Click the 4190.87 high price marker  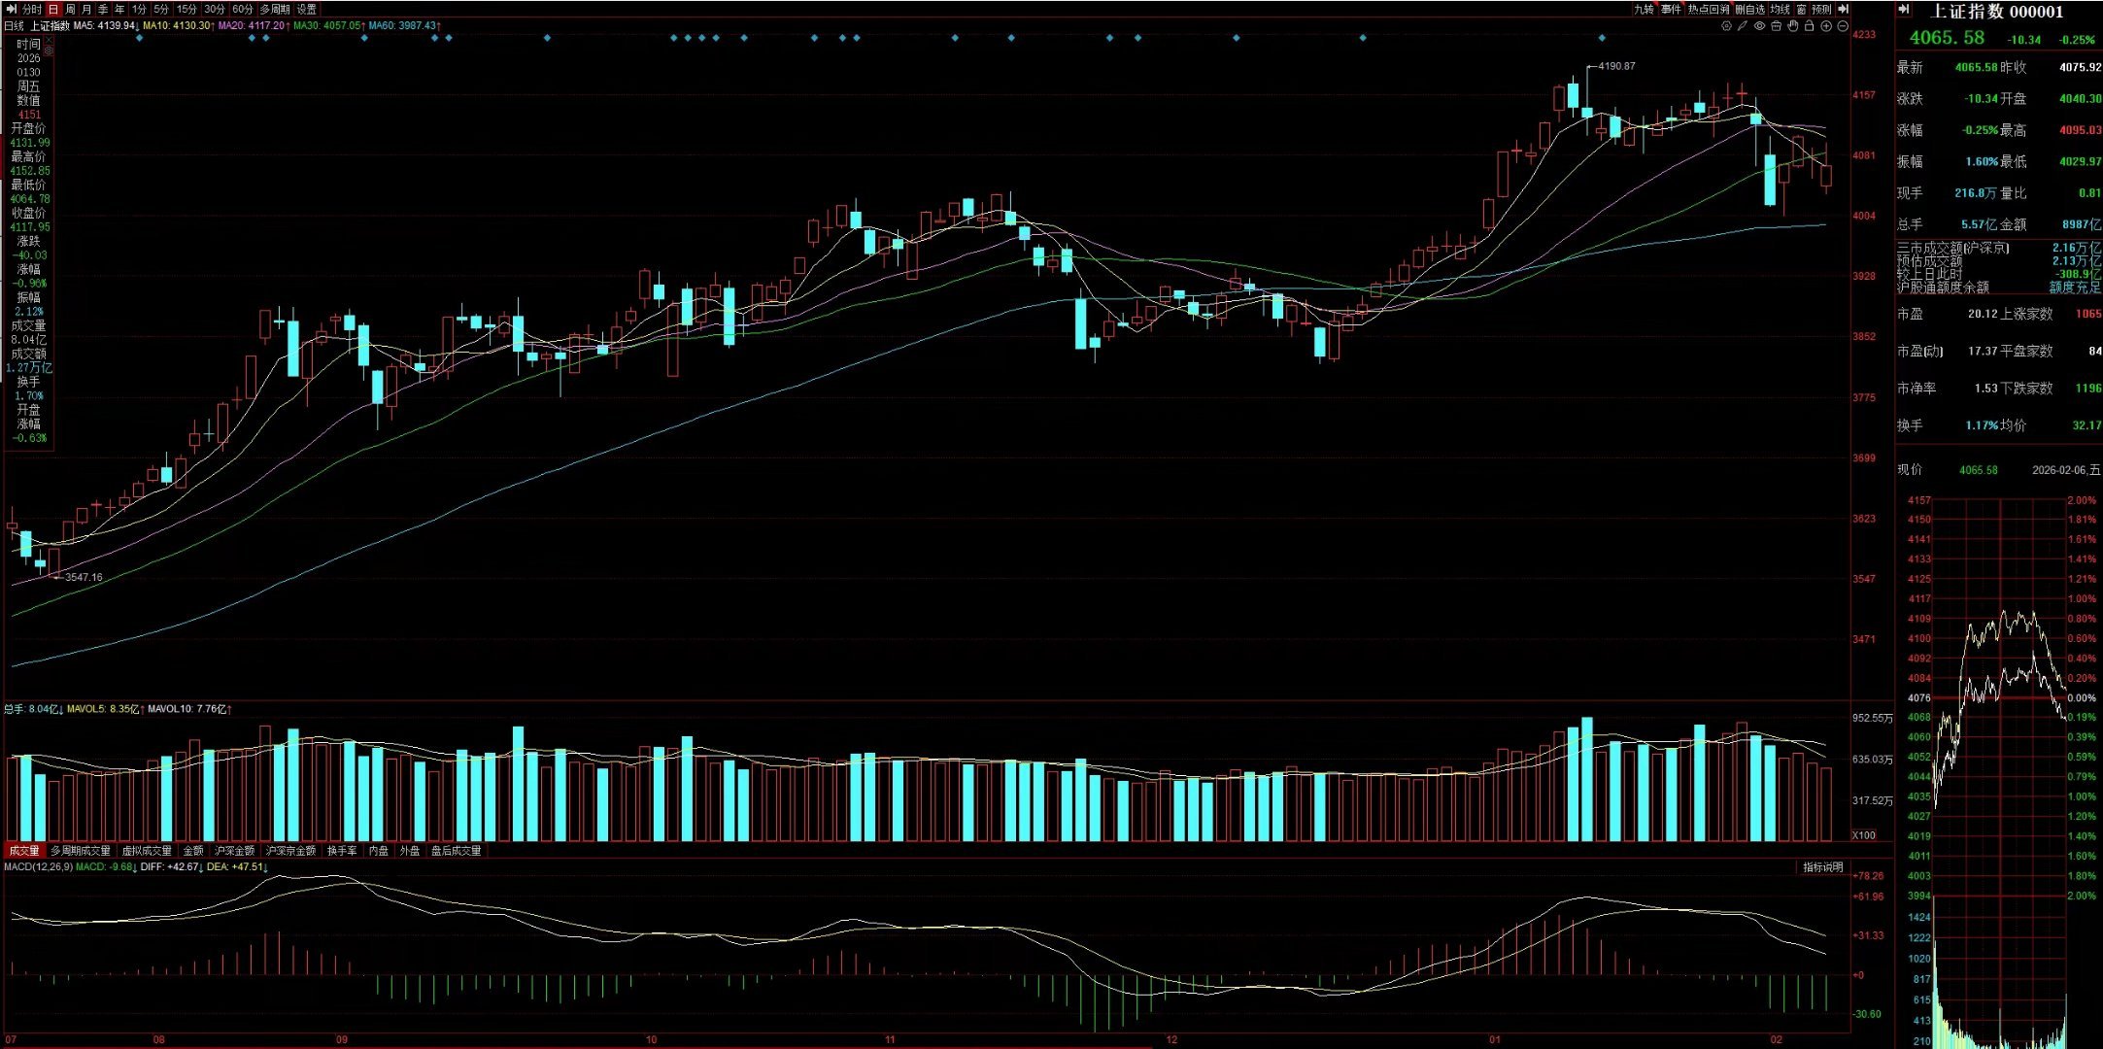(1615, 66)
